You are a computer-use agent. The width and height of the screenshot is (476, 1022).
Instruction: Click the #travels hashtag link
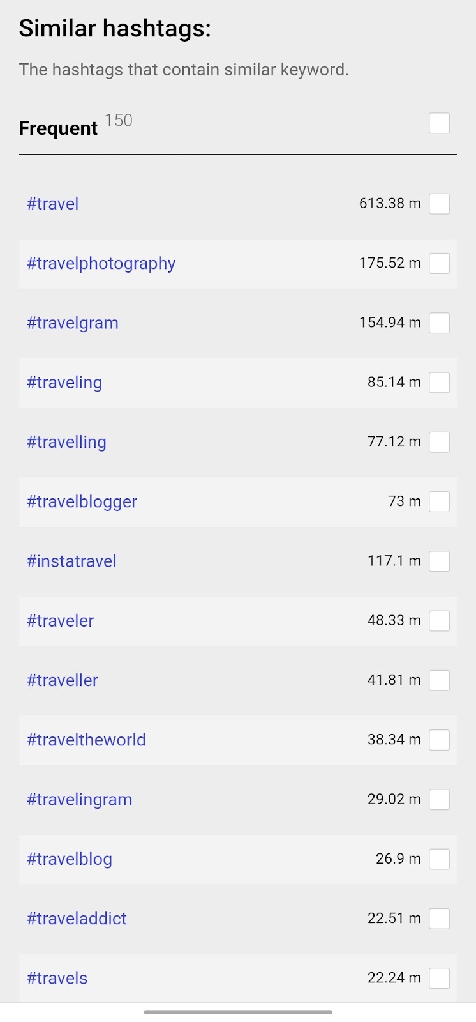click(x=57, y=978)
